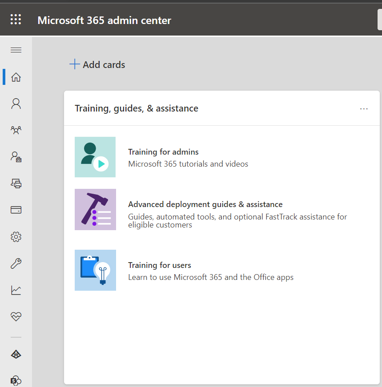The image size is (382, 387).
Task: Open the card options ellipsis menu
Action: [364, 109]
